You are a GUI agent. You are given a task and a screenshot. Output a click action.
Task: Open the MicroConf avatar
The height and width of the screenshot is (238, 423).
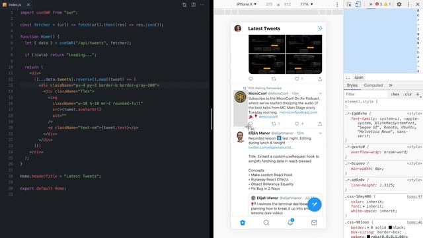tap(240, 97)
